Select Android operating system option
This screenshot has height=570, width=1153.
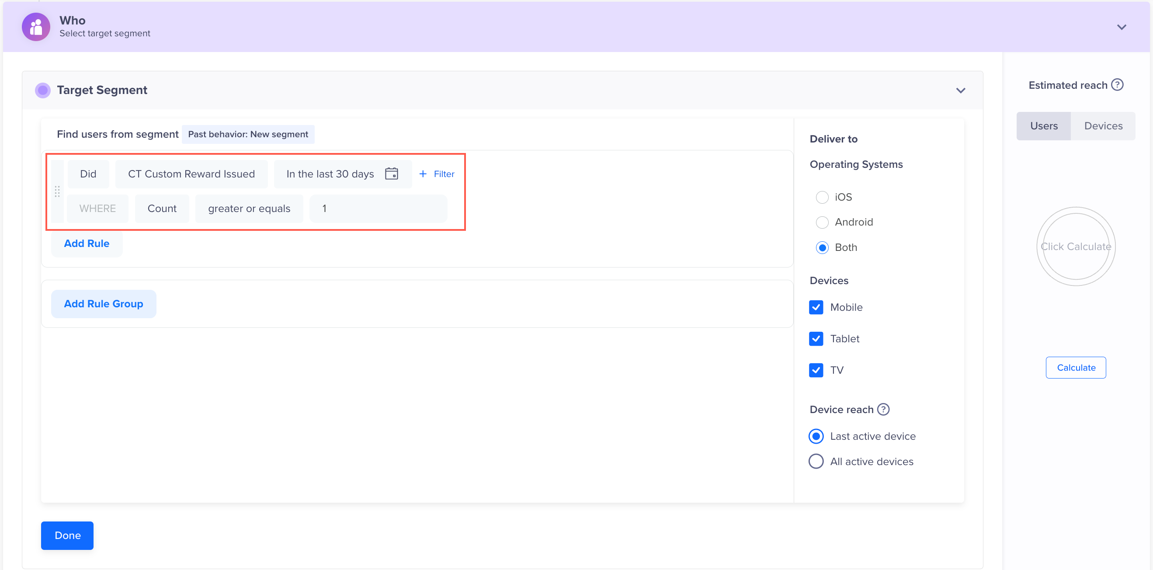(x=822, y=222)
